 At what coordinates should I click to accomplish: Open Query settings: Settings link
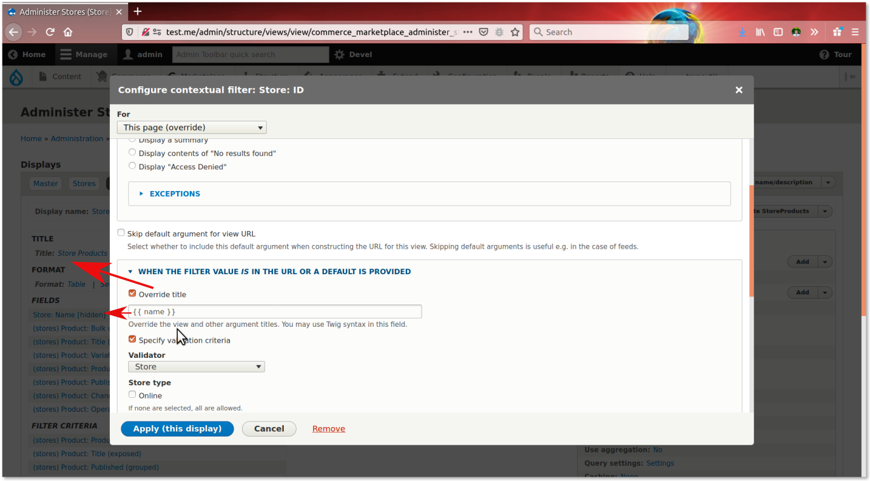660,463
